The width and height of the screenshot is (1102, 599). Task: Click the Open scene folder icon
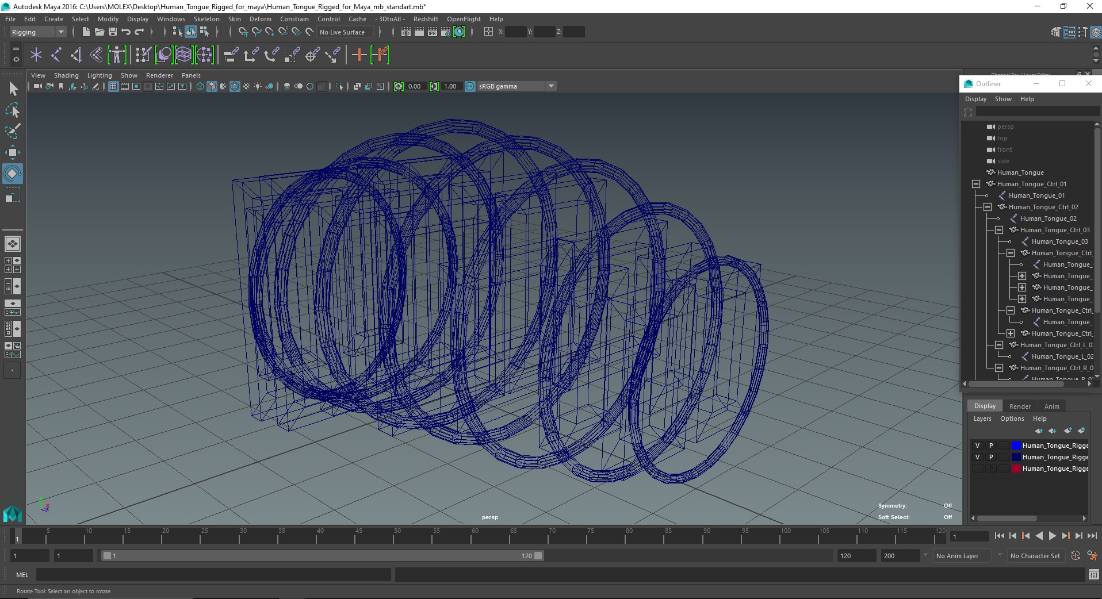(99, 32)
